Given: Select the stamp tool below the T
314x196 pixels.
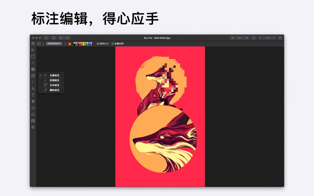Looking at the screenshot, I should (33, 102).
